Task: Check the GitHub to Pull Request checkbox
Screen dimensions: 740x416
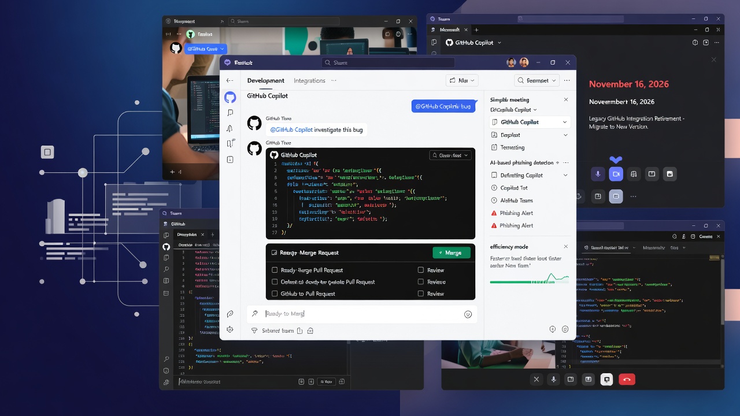Action: coord(275,294)
